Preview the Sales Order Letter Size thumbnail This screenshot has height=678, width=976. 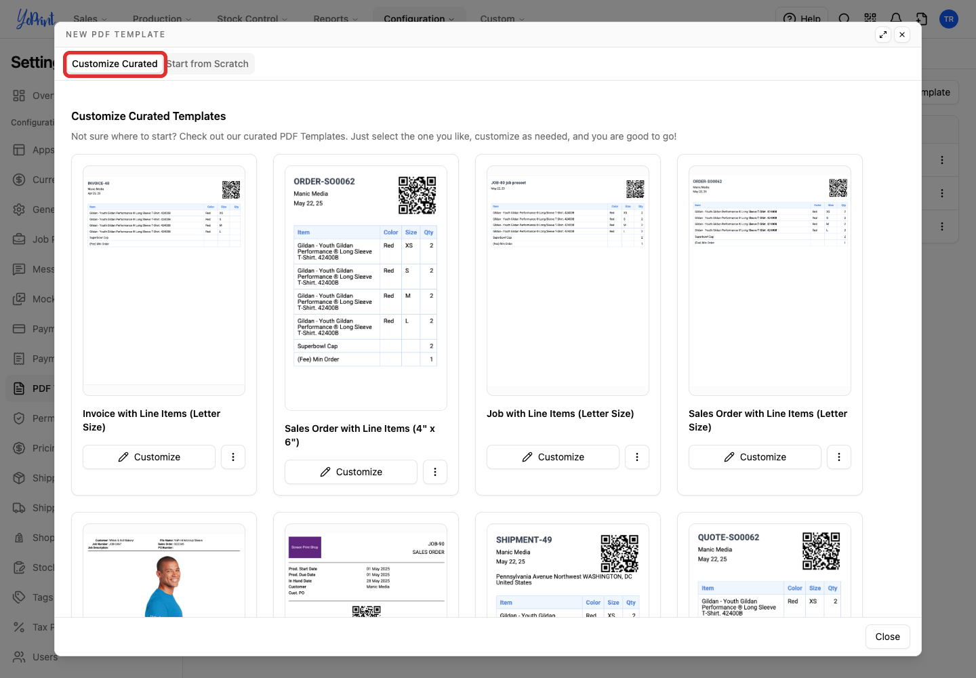pyautogui.click(x=770, y=281)
